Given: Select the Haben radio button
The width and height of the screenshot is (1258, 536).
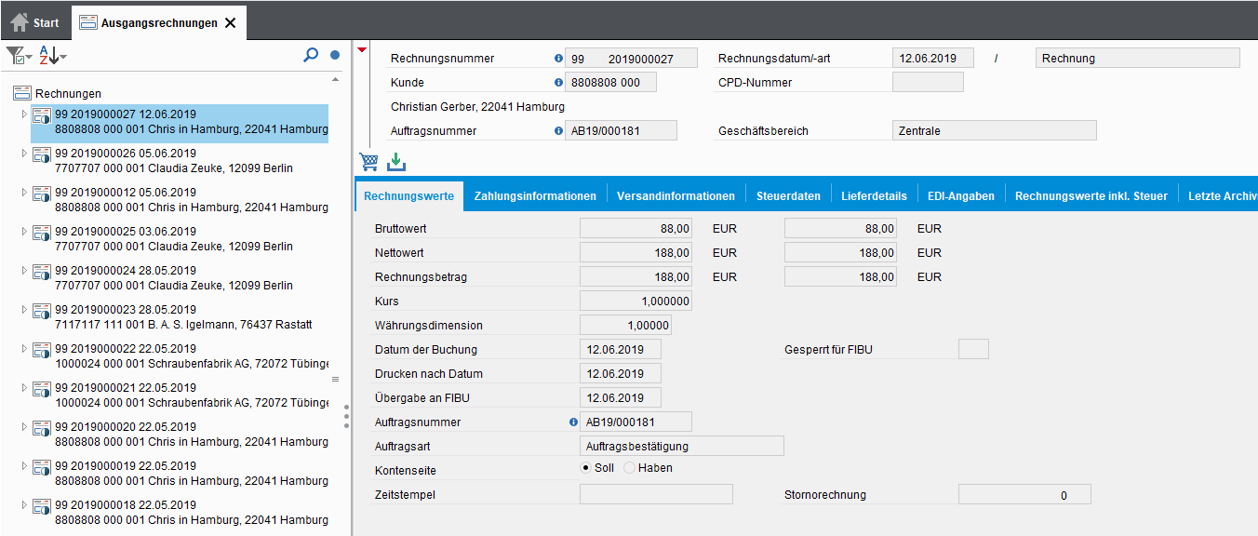Looking at the screenshot, I should [630, 467].
